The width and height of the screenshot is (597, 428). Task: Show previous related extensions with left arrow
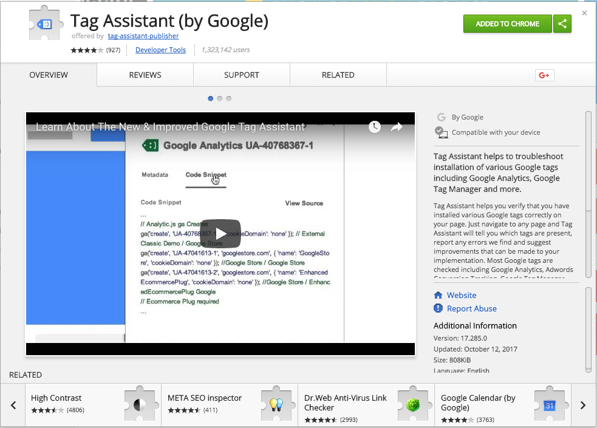coord(13,405)
